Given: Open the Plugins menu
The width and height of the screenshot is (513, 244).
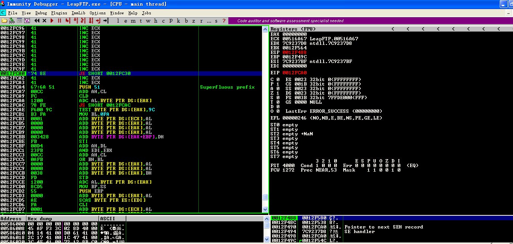Looking at the screenshot, I should pos(59,13).
